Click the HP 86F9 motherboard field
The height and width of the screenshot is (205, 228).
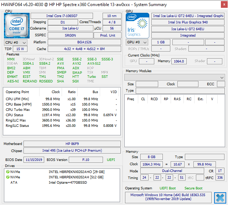[x=72, y=144]
